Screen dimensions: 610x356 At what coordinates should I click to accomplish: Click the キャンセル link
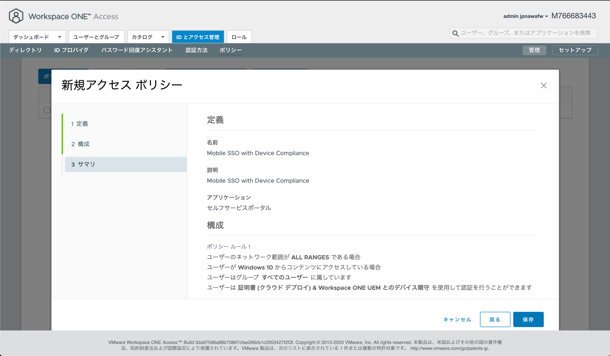click(x=457, y=320)
